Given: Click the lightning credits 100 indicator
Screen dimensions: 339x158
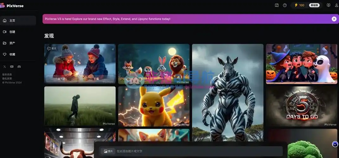Looking at the screenshot, I should pos(299,5).
